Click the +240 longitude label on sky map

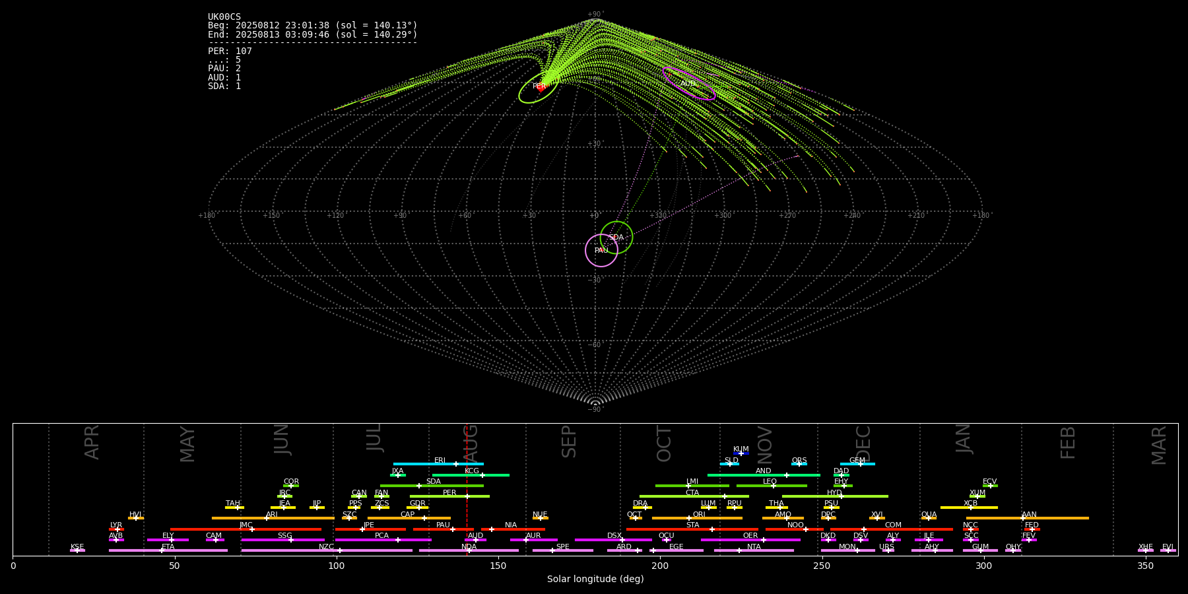852,215
